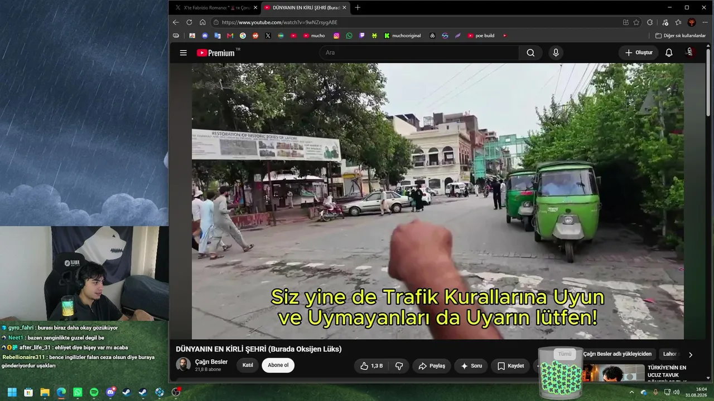Open the 'Çağrı Besler' channel name link

click(x=211, y=362)
